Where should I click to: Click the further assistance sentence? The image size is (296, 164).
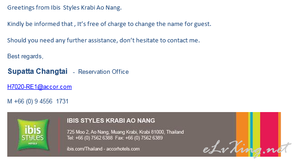[x=104, y=40]
